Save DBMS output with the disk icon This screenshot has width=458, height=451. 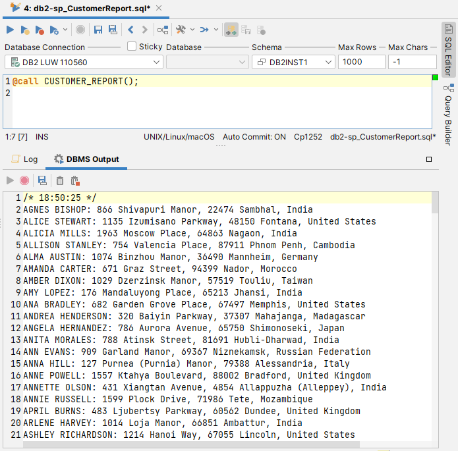point(42,180)
